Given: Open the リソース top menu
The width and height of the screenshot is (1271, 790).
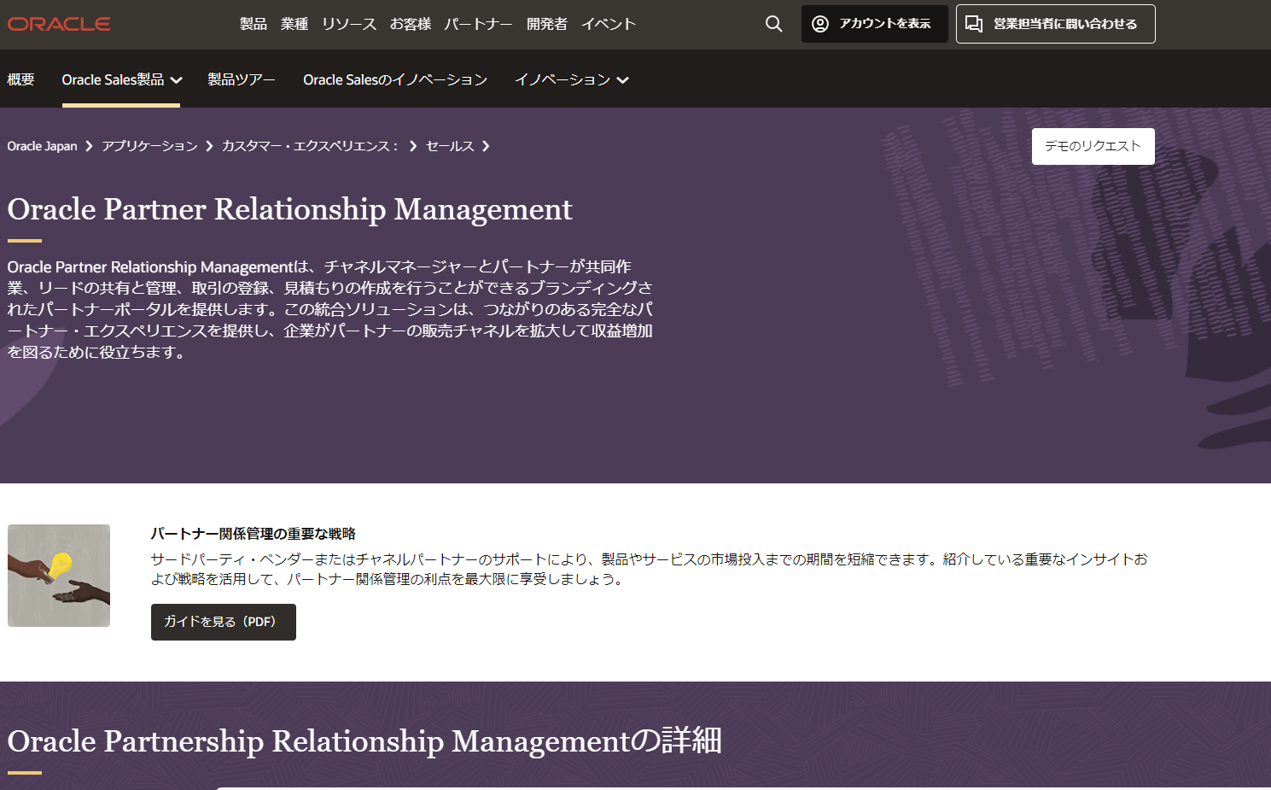Looking at the screenshot, I should coord(349,24).
